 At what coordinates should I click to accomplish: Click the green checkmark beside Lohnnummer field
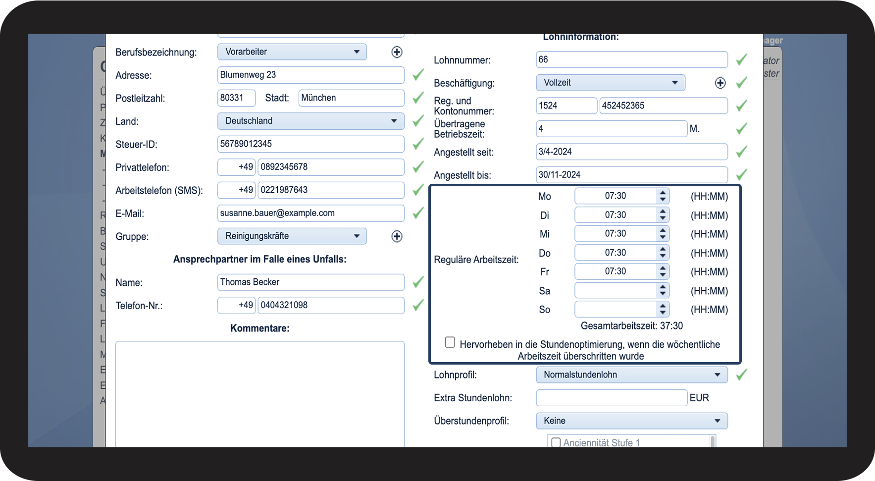click(741, 60)
